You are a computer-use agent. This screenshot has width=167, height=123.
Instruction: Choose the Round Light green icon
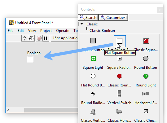(146, 76)
